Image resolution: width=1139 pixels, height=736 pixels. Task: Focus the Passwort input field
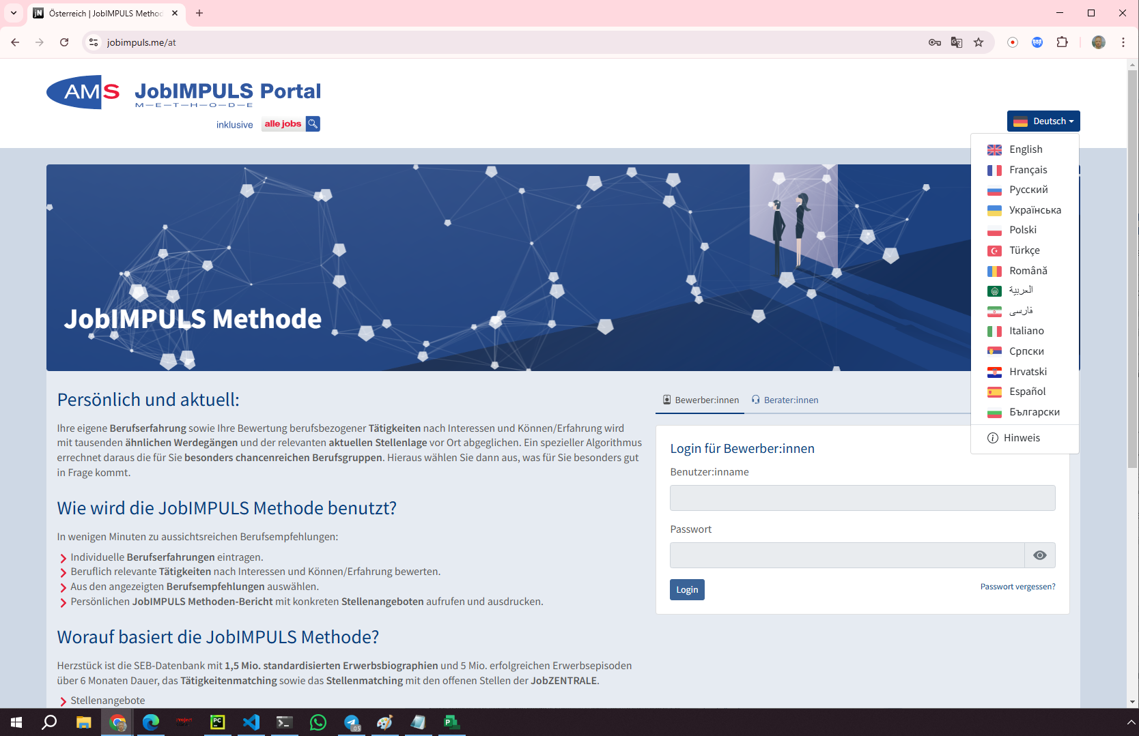tap(847, 555)
